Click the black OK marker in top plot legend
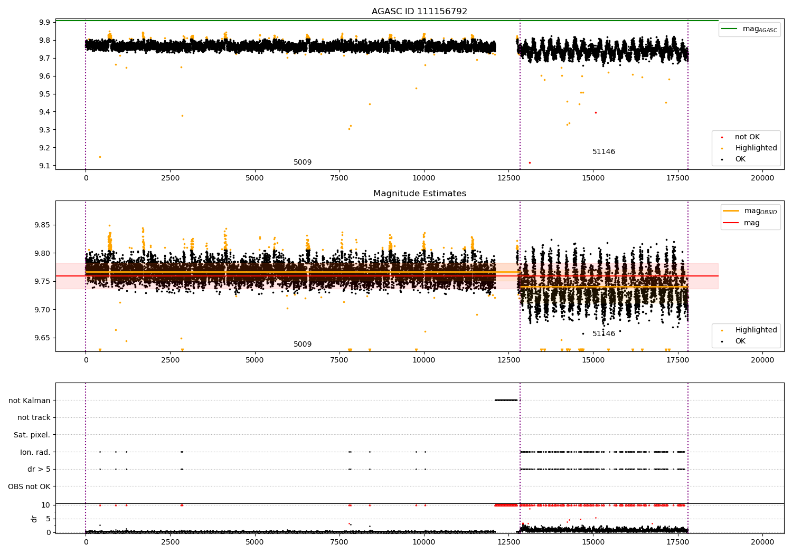792x554 pixels. tap(722, 159)
